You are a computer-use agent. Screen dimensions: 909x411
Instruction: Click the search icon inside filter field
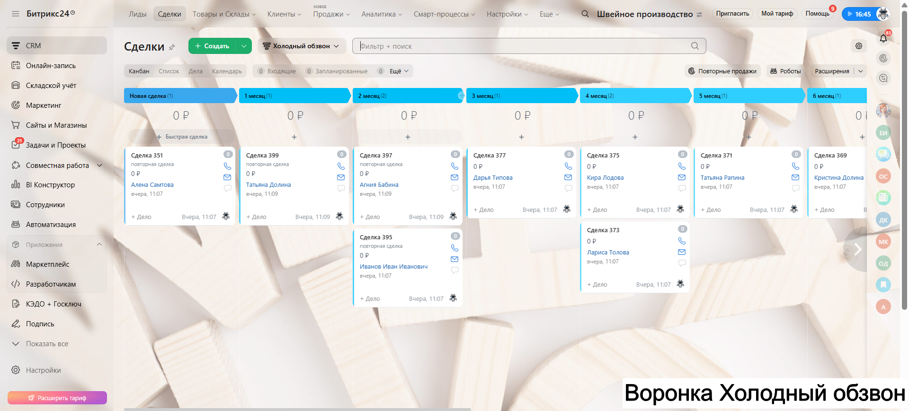[695, 46]
